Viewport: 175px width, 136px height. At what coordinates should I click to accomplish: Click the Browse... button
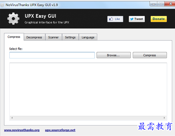[113, 55]
